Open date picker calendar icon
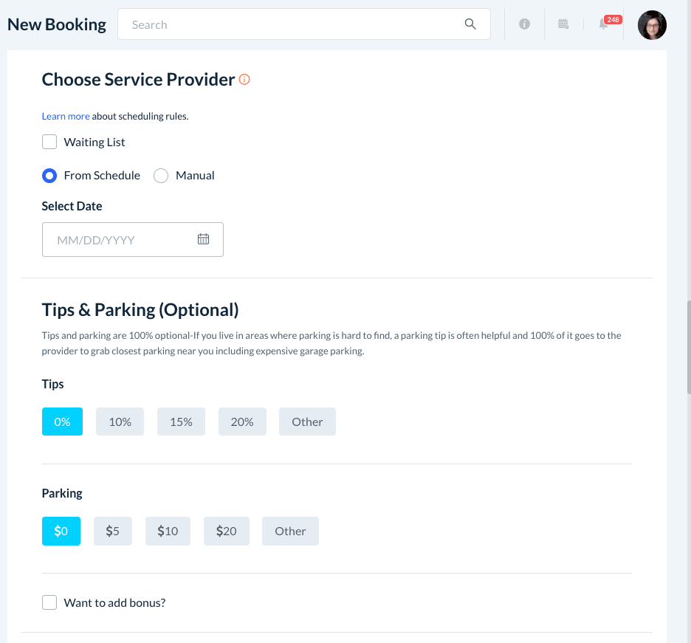 [x=203, y=239]
